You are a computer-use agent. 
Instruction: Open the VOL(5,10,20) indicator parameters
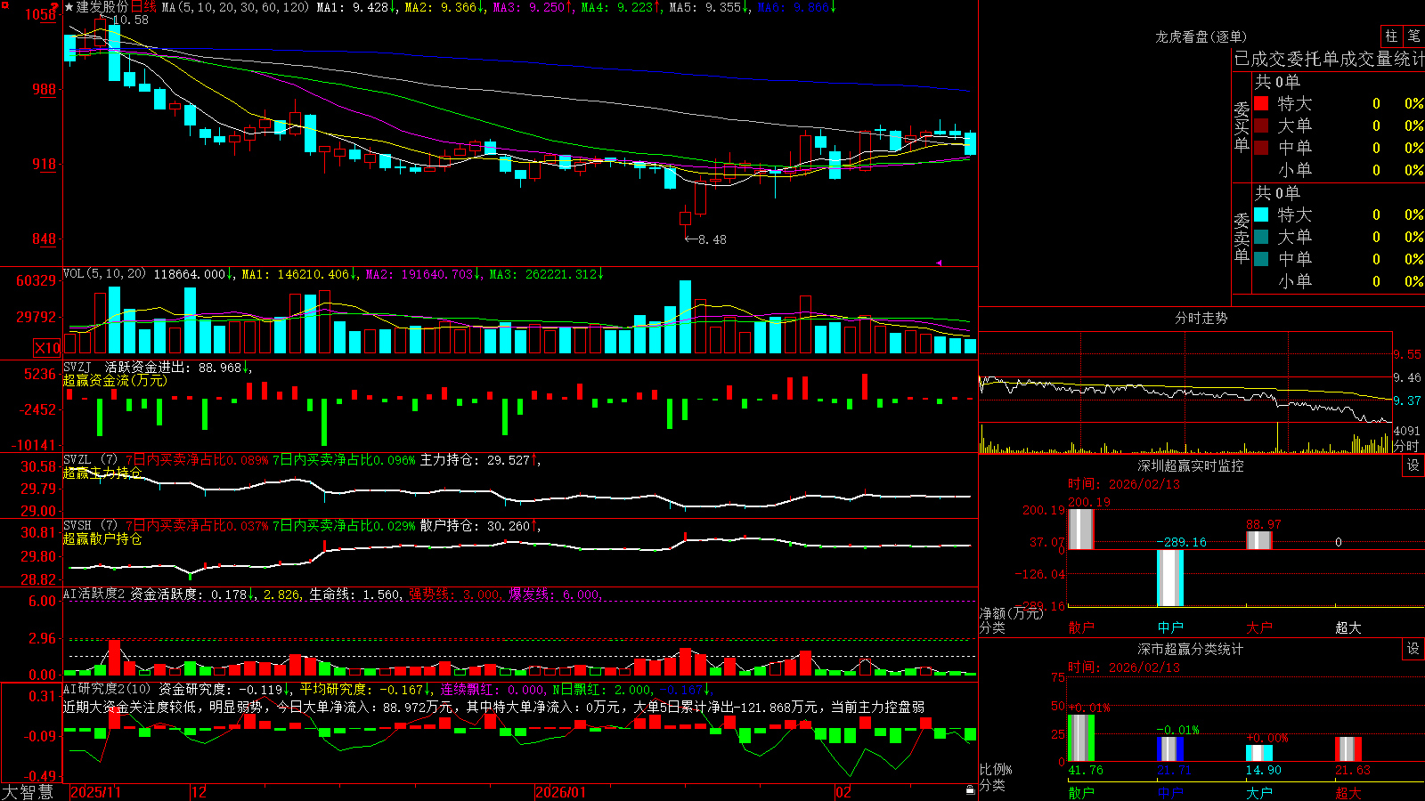pyautogui.click(x=104, y=274)
